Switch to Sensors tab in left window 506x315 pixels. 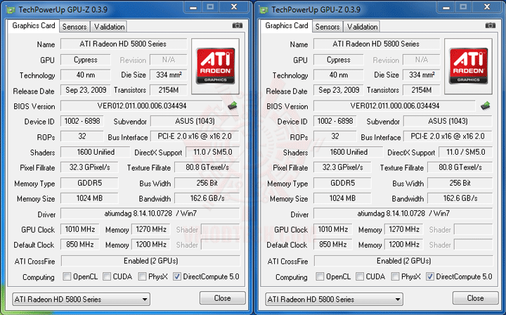tap(74, 27)
